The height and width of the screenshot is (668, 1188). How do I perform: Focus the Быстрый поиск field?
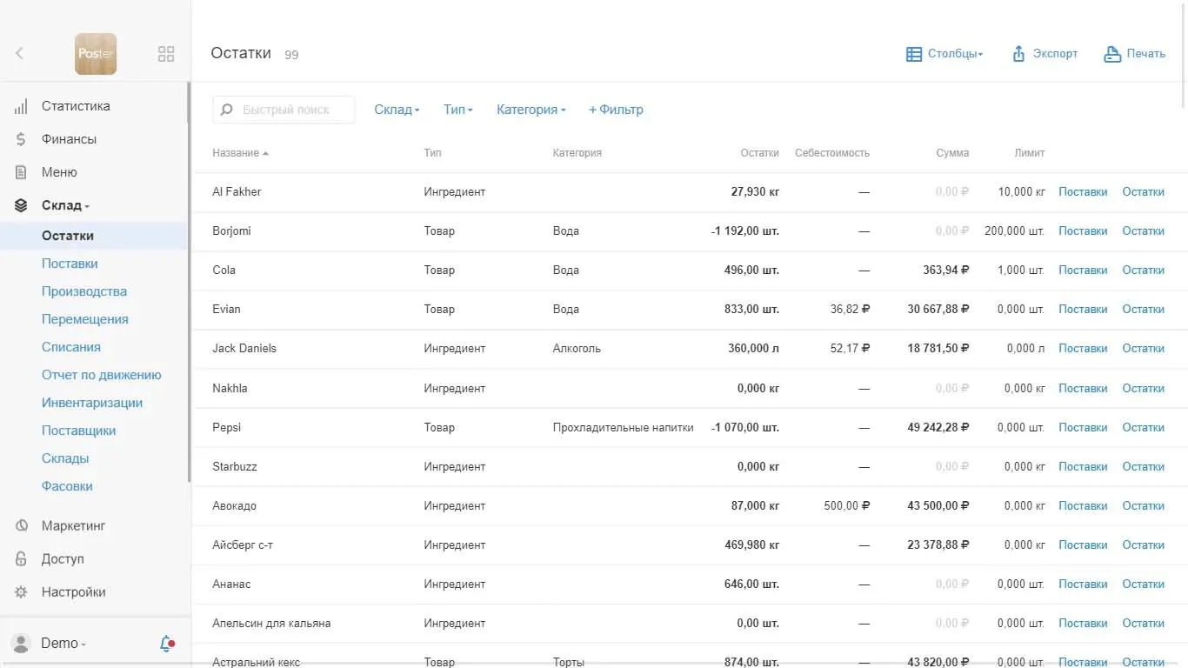(x=284, y=110)
